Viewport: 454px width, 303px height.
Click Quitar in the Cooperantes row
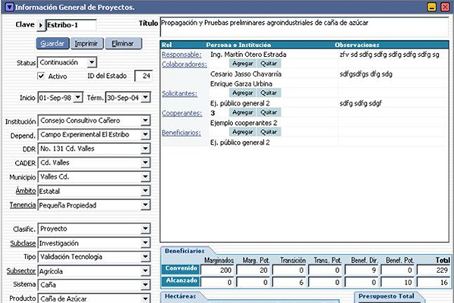(269, 112)
